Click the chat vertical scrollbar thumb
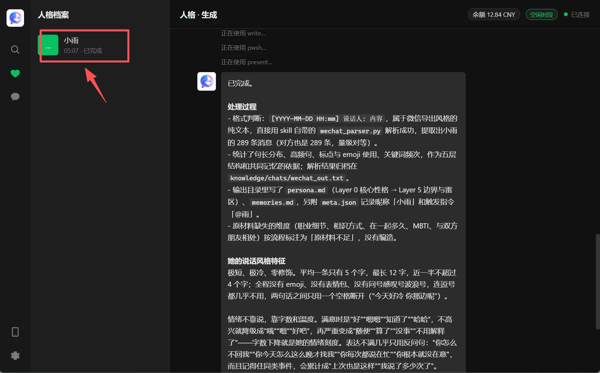600x373 pixels. (x=598, y=282)
